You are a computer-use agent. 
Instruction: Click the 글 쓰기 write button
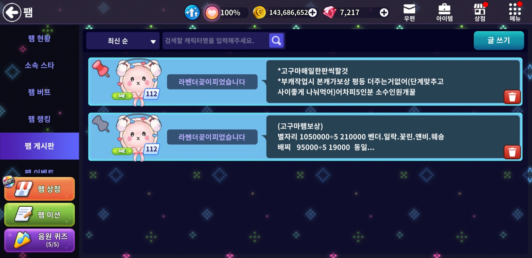[x=499, y=40]
